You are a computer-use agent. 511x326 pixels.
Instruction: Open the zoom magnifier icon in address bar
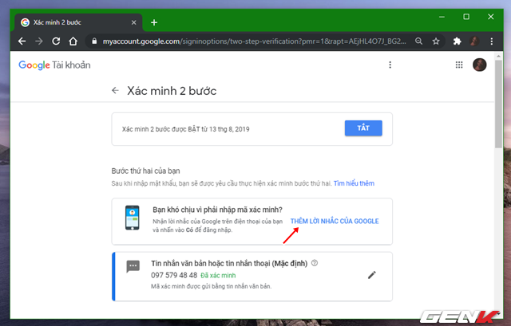click(x=418, y=41)
